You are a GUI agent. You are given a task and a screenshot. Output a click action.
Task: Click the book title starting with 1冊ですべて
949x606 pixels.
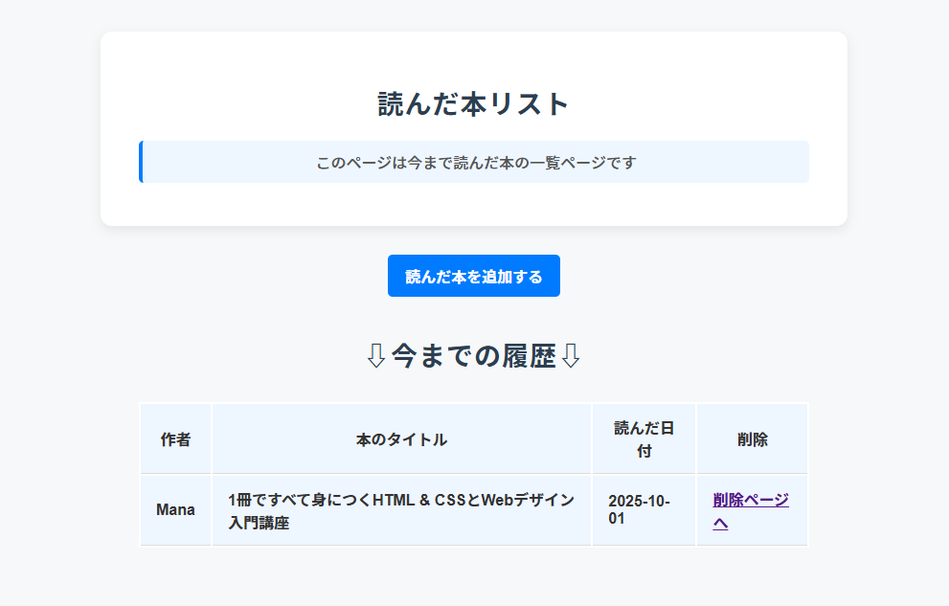[401, 501]
